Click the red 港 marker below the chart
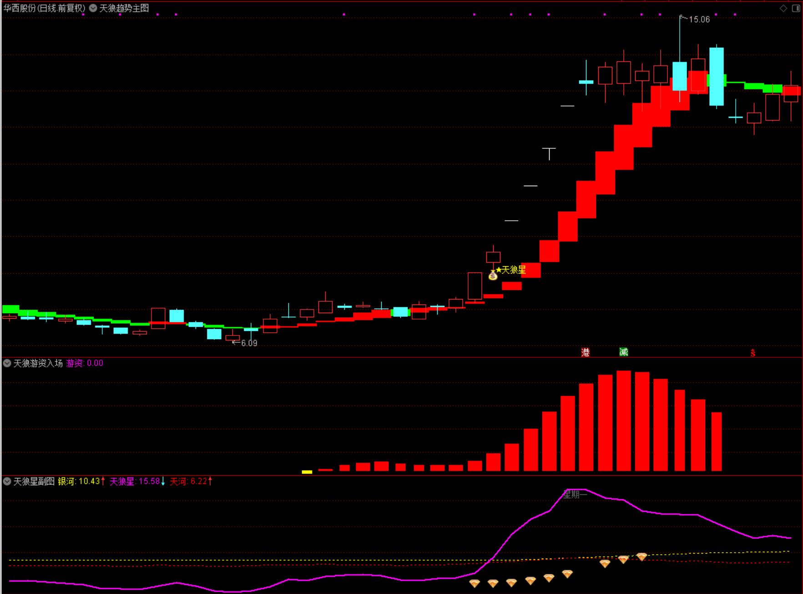Screen dimensions: 803x594 point(586,352)
